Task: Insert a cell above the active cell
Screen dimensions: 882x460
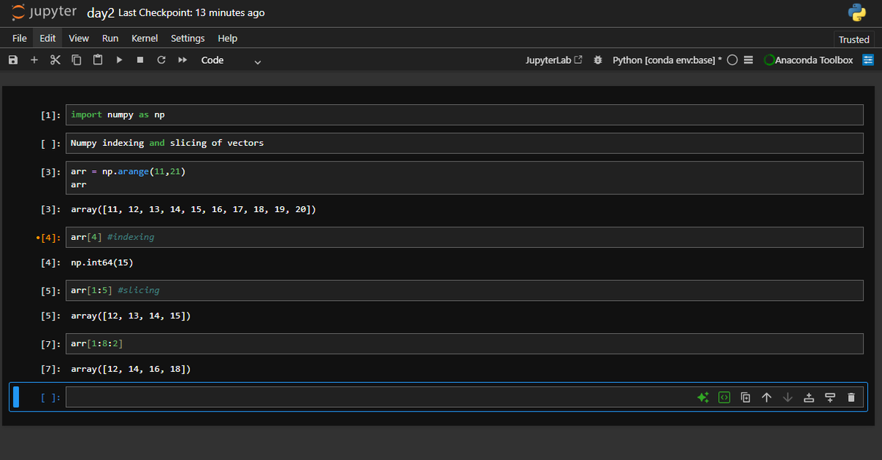Action: 808,398
